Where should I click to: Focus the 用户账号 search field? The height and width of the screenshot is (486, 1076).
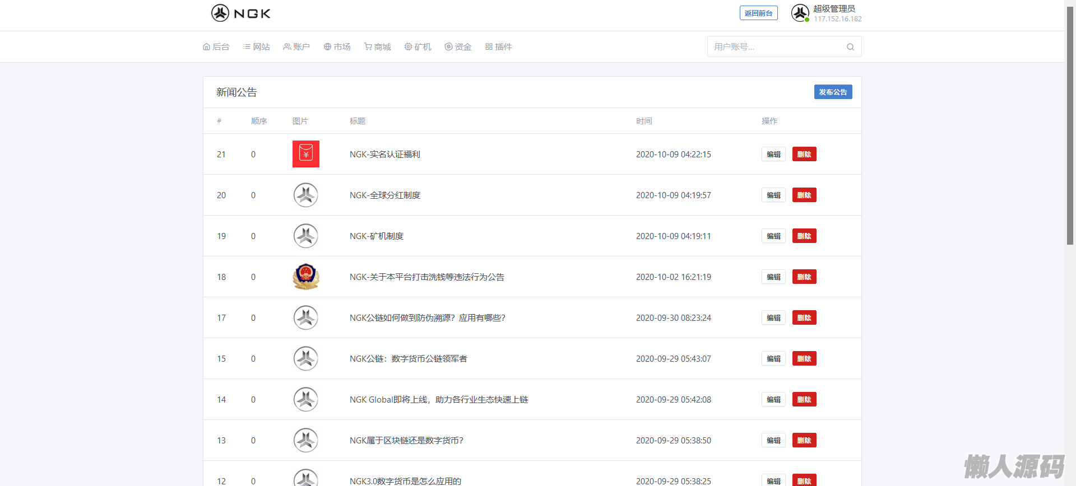click(x=776, y=47)
